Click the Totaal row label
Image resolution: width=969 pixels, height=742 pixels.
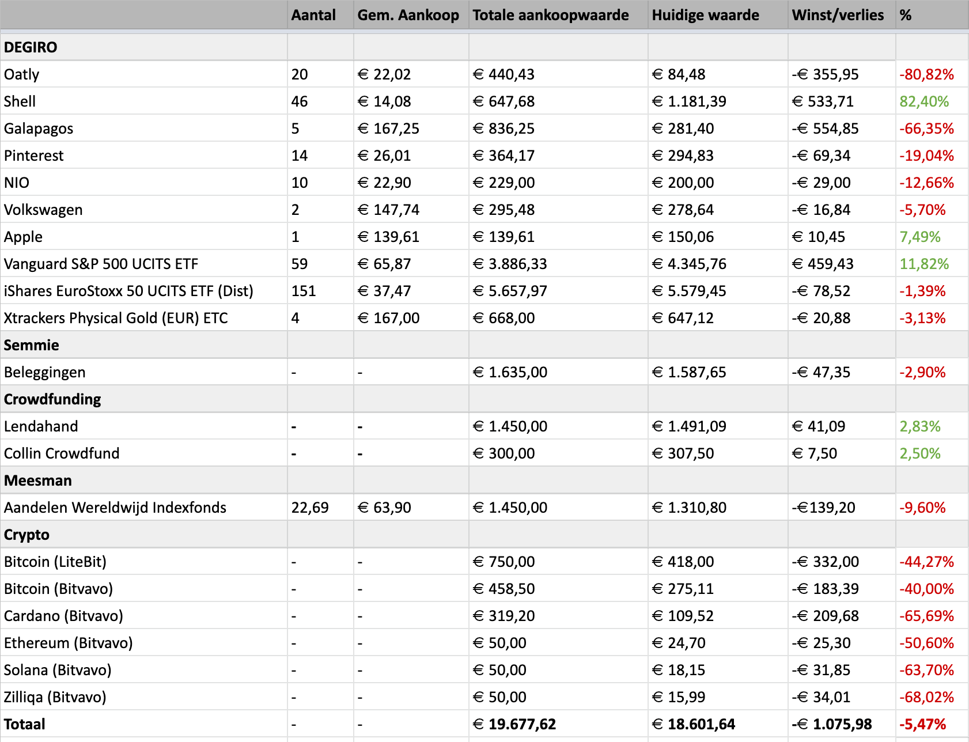(144, 724)
